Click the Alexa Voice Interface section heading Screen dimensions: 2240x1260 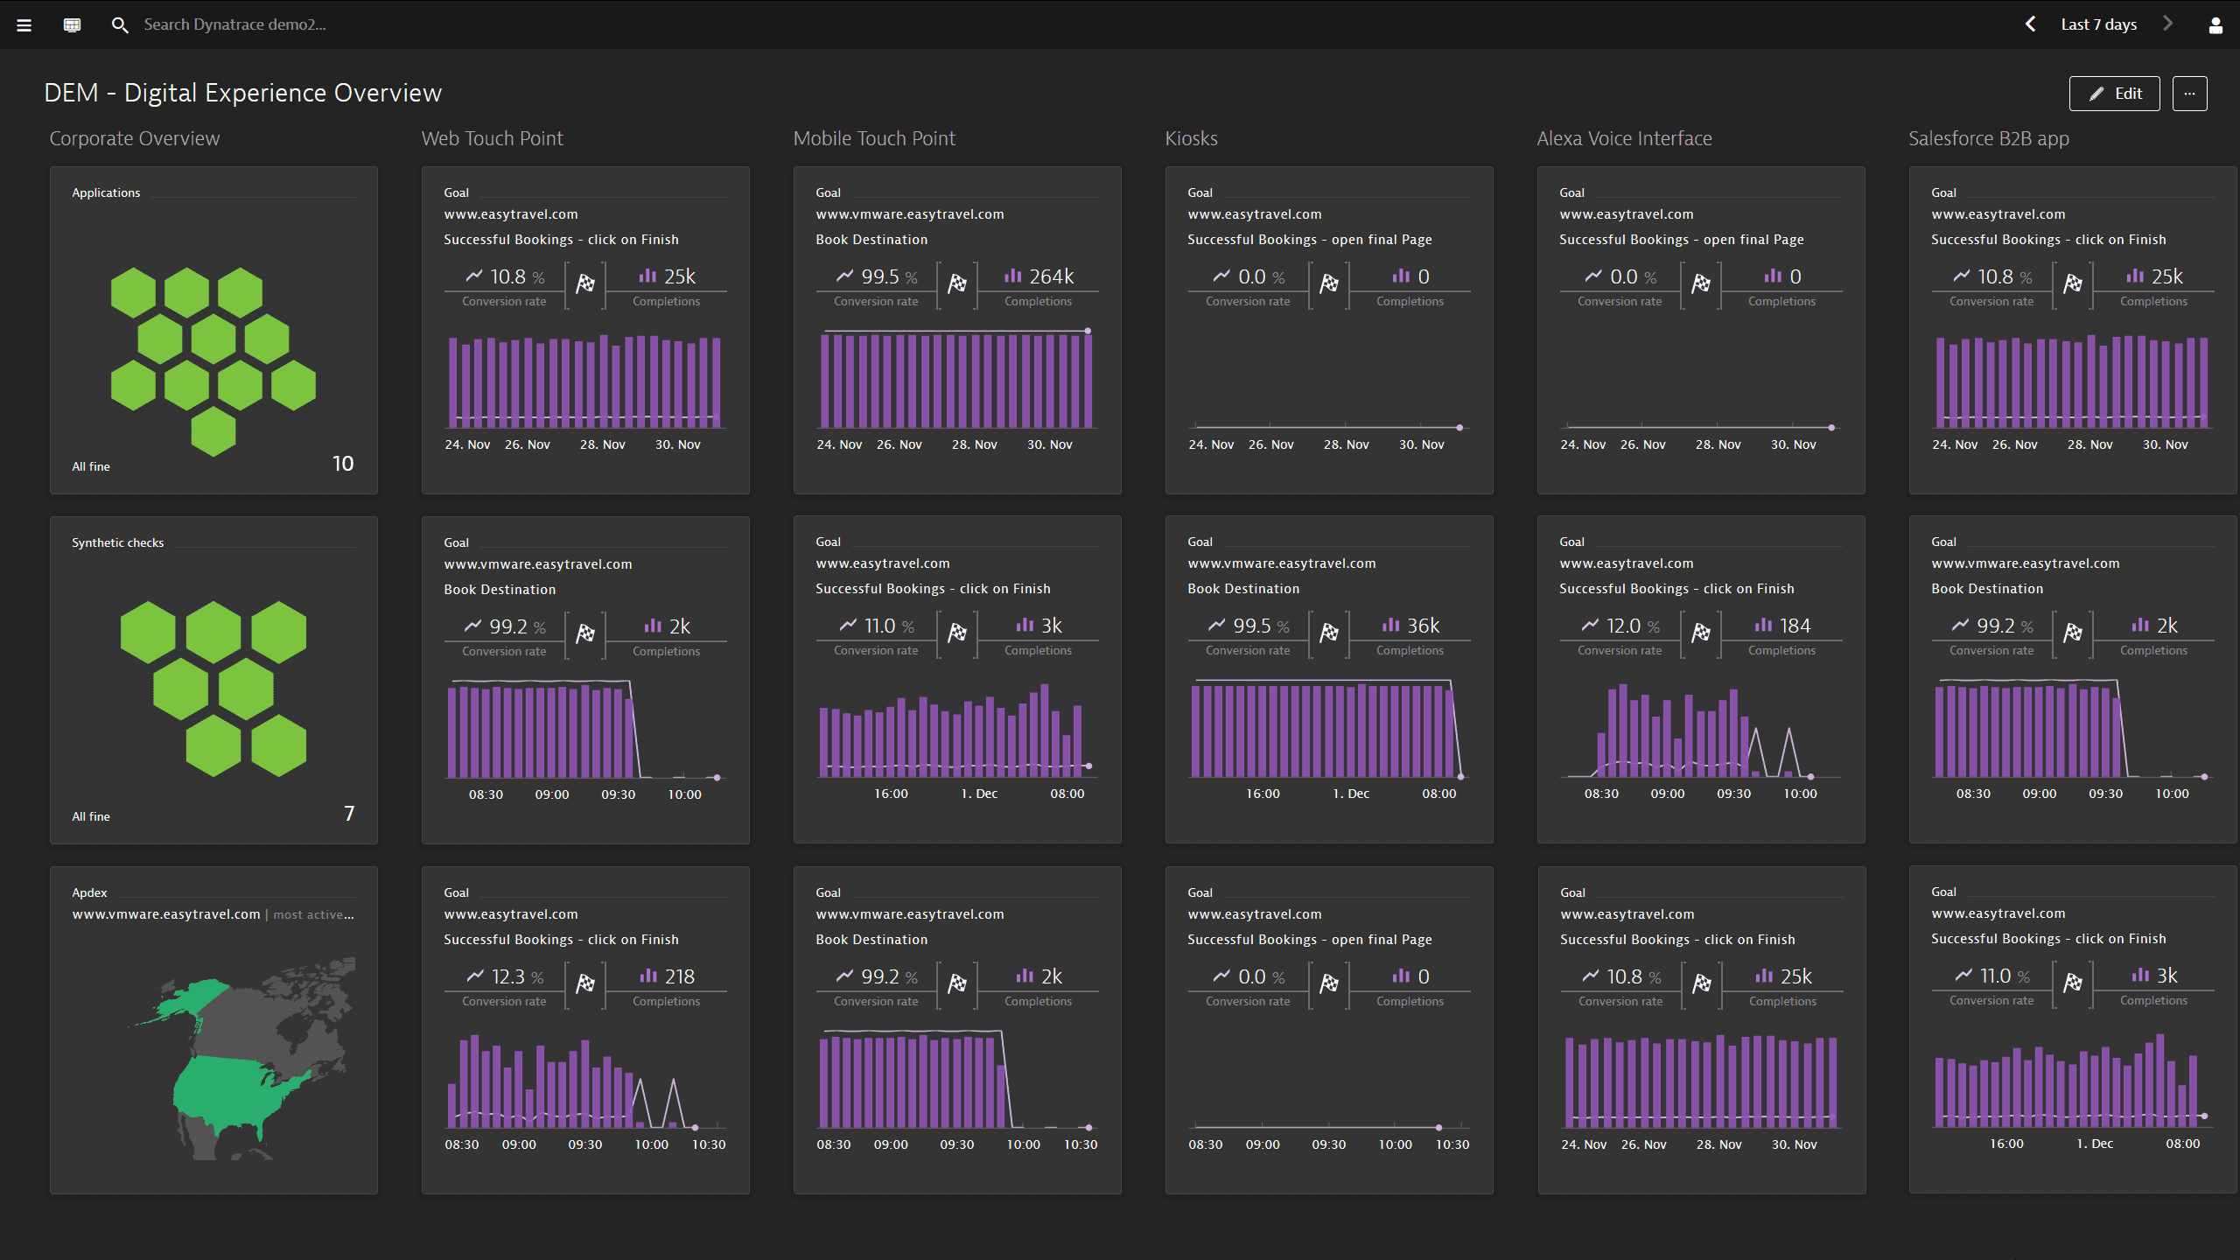coord(1624,138)
